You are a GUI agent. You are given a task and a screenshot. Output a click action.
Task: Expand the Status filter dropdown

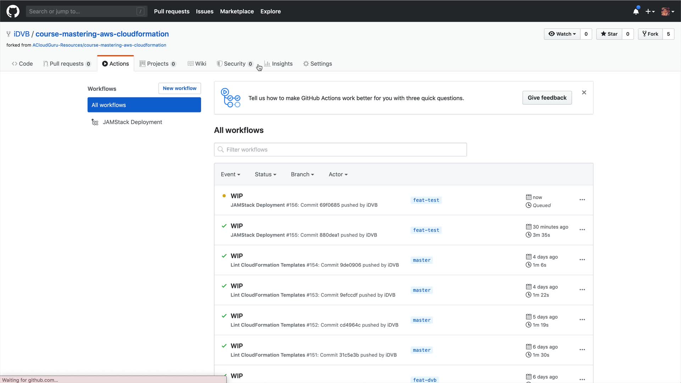click(265, 174)
